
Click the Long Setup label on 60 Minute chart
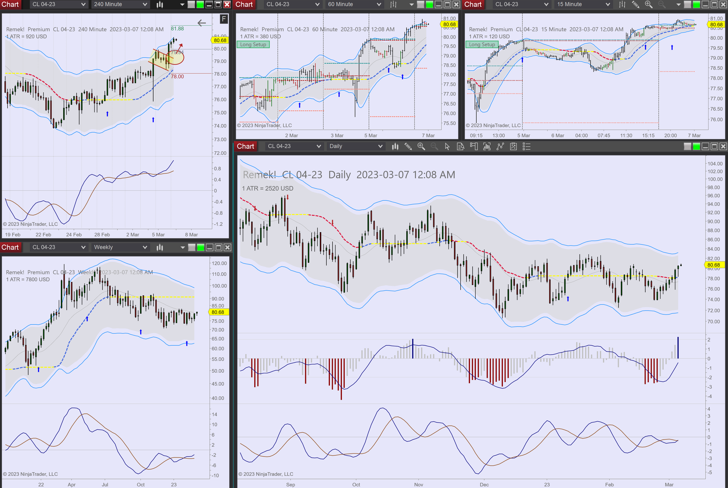point(253,45)
